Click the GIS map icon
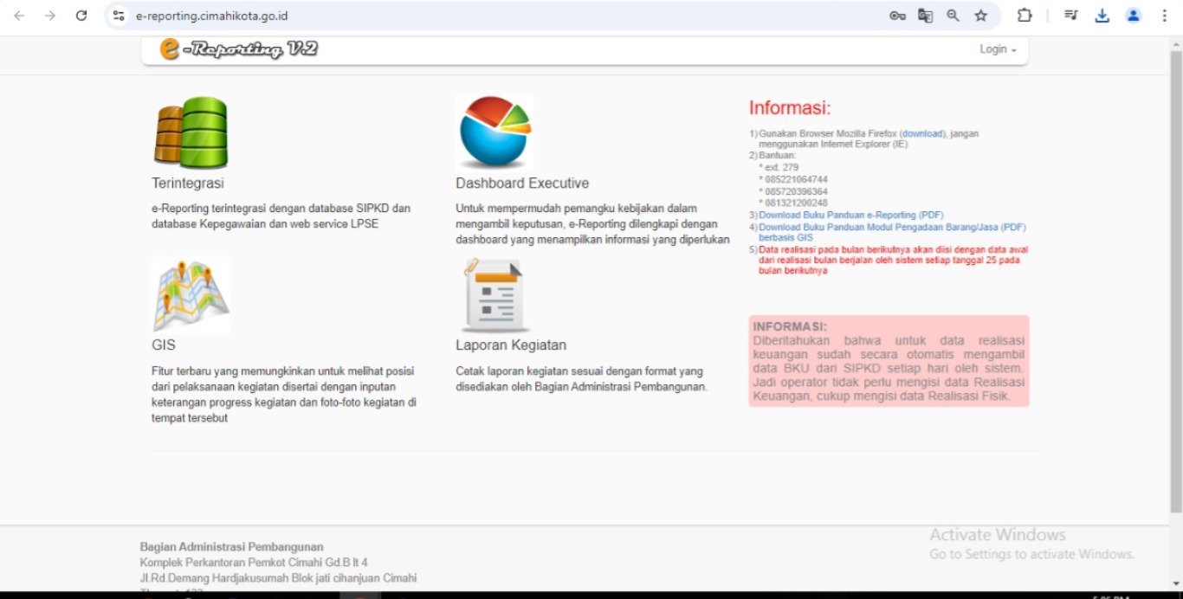1183x599 pixels. point(191,295)
